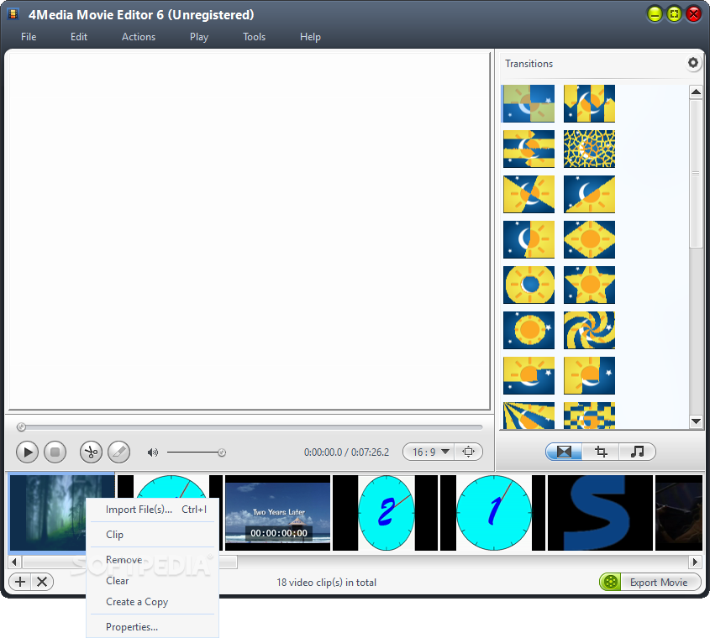
Task: Switch to the Transitions tab icon
Action: point(564,452)
